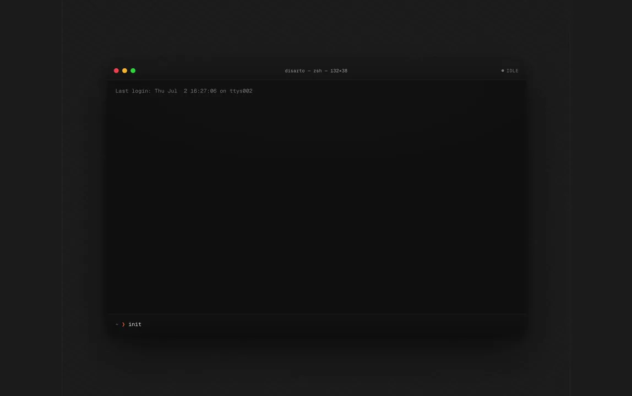Image resolution: width=632 pixels, height=396 pixels.
Task: Click the window title 'disarto — zsh — 132×38'
Action: pos(316,71)
